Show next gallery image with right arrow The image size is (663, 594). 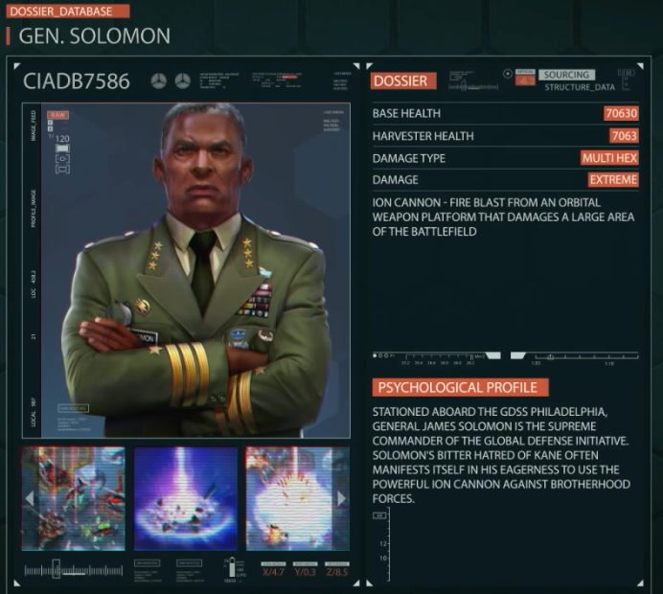coord(341,499)
